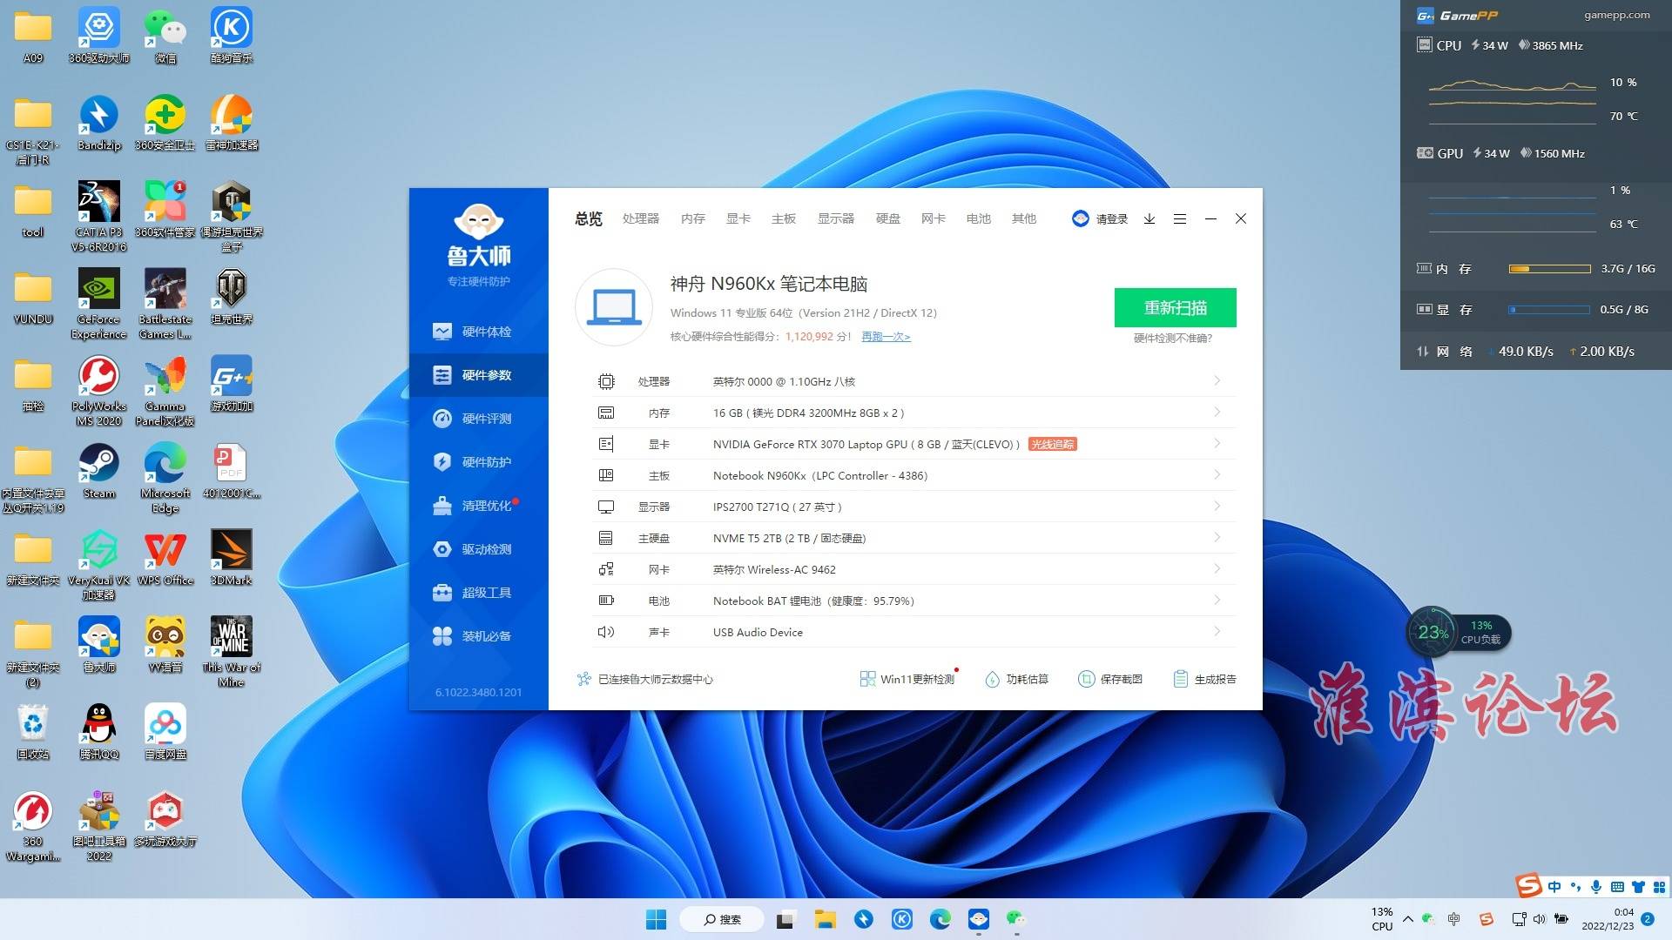Viewport: 1672px width, 940px height.
Task: Open 超级工具 sidebar section
Action: [x=478, y=593]
